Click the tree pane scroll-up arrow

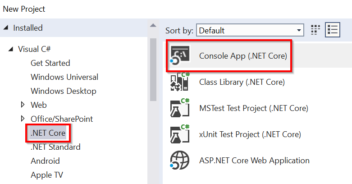coord(153,26)
